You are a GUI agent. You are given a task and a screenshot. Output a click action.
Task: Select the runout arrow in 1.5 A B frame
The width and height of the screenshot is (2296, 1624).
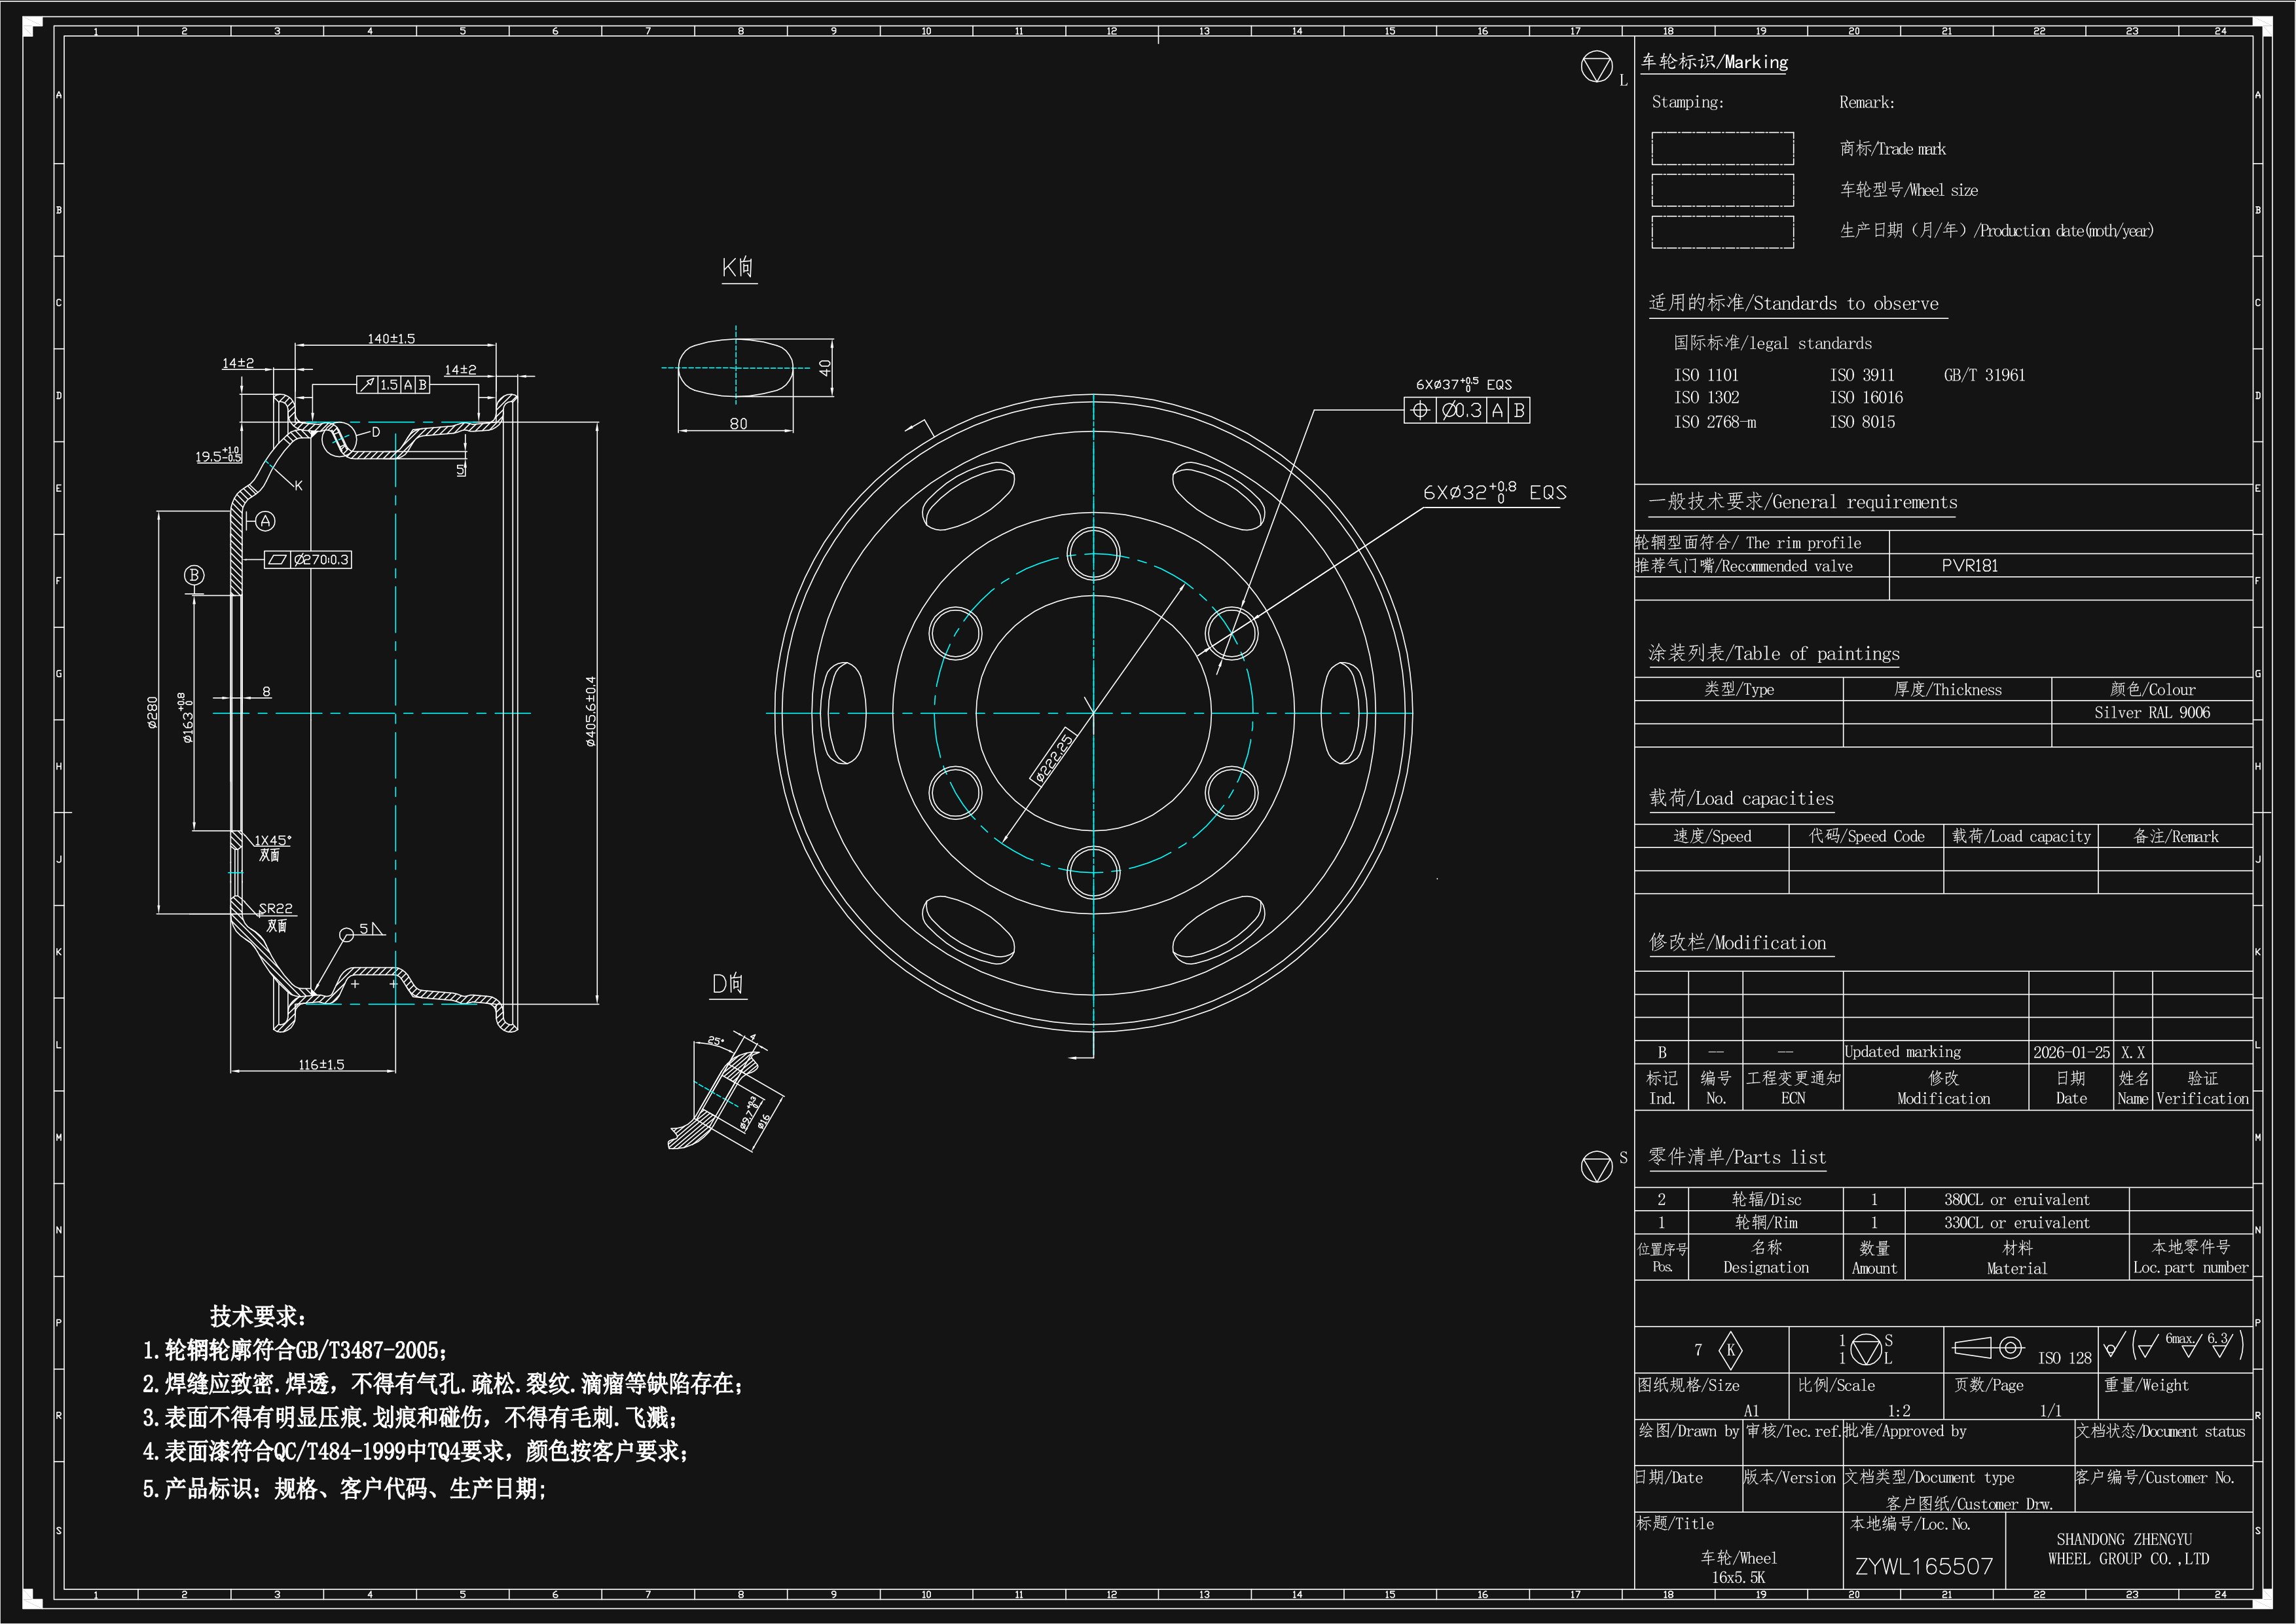[x=367, y=384]
